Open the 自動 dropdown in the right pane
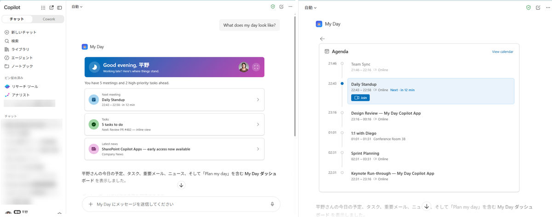Screen dimensions: 552x217 [311, 7]
